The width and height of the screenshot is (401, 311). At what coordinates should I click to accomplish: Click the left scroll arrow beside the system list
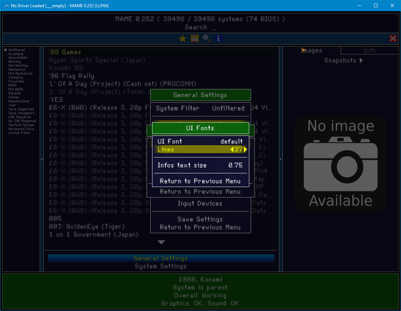42,159
